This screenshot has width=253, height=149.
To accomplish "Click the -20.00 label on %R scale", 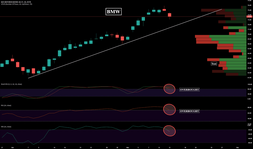I will 249,130.
